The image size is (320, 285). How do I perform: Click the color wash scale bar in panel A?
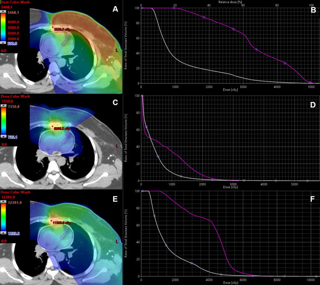point(3,27)
